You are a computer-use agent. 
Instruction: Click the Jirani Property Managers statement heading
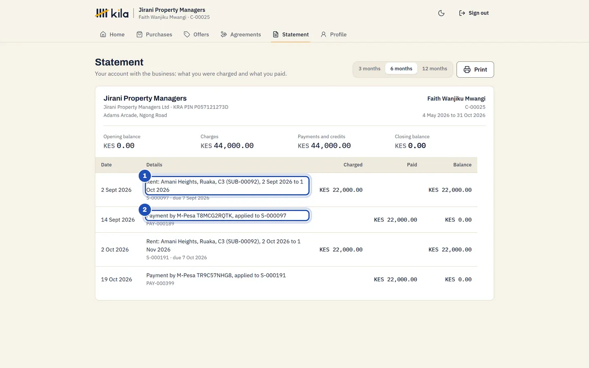click(145, 98)
